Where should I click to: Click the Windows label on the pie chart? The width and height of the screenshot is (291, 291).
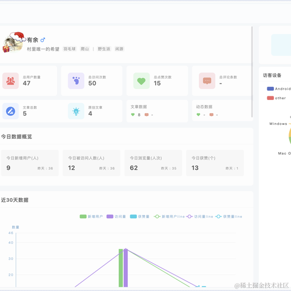(278, 124)
